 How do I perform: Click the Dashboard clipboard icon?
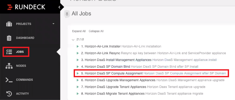pos(9,38)
